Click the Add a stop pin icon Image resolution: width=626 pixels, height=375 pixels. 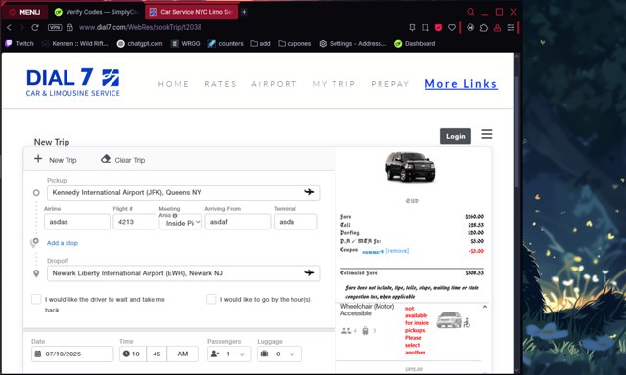tap(35, 242)
